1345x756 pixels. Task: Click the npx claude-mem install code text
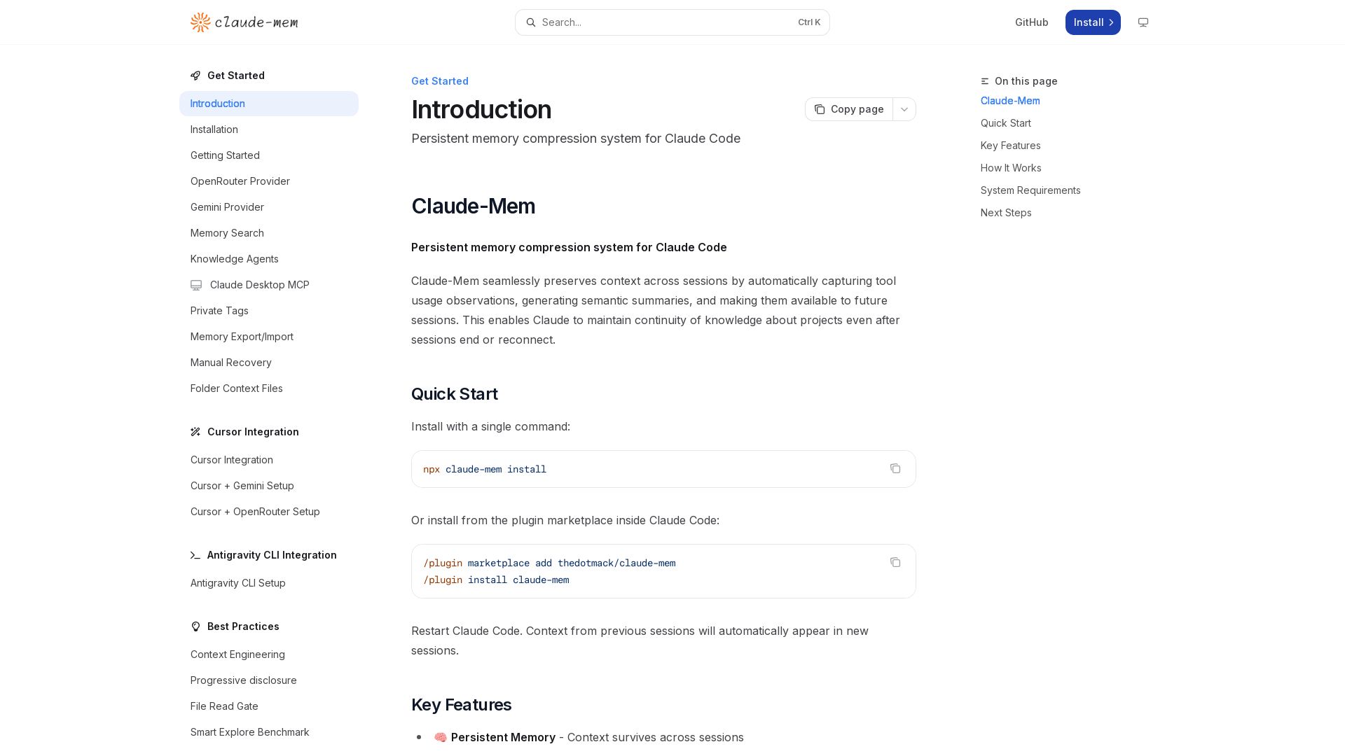click(x=485, y=469)
